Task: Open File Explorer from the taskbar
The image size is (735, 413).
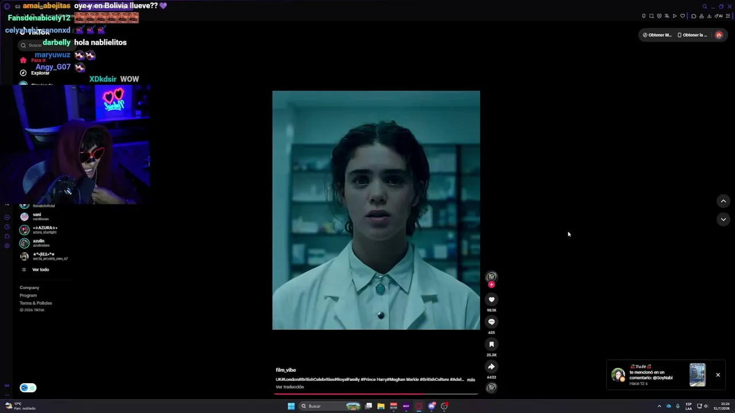Action: click(381, 406)
